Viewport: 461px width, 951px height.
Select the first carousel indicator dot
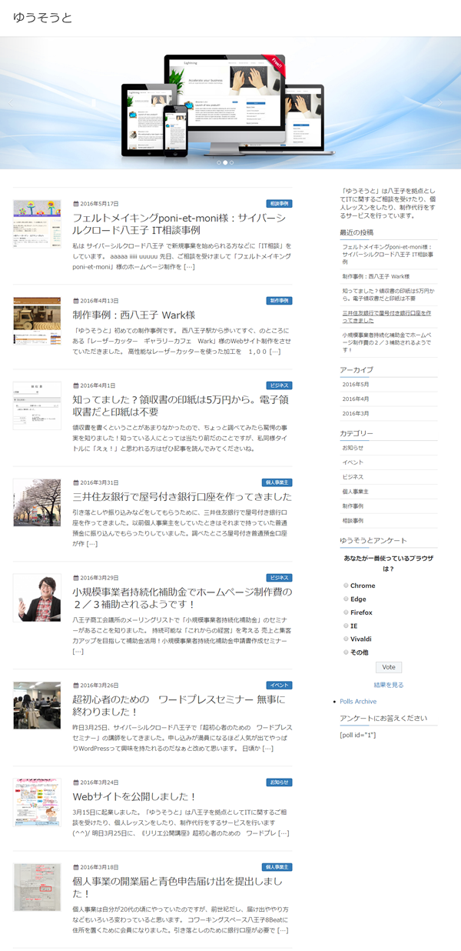[x=218, y=163]
